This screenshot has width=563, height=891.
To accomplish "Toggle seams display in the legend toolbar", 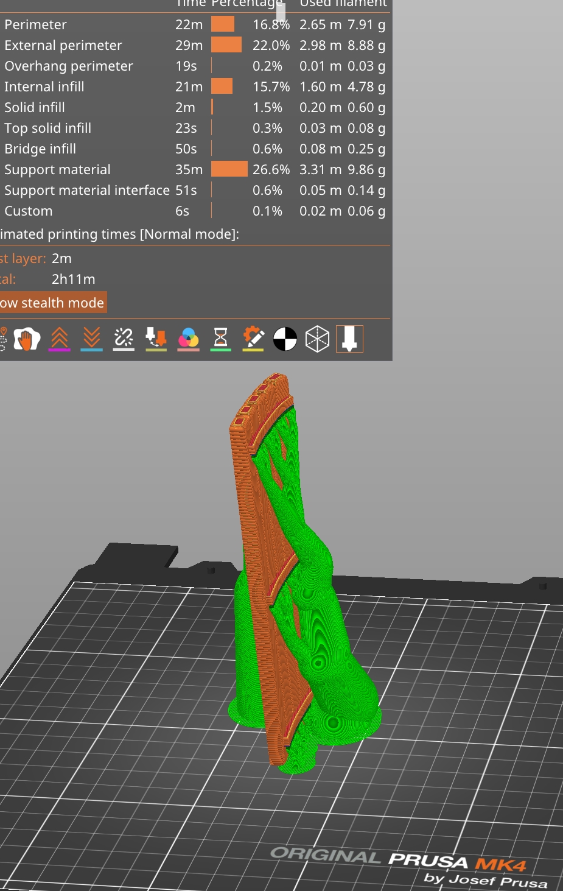I will [124, 339].
